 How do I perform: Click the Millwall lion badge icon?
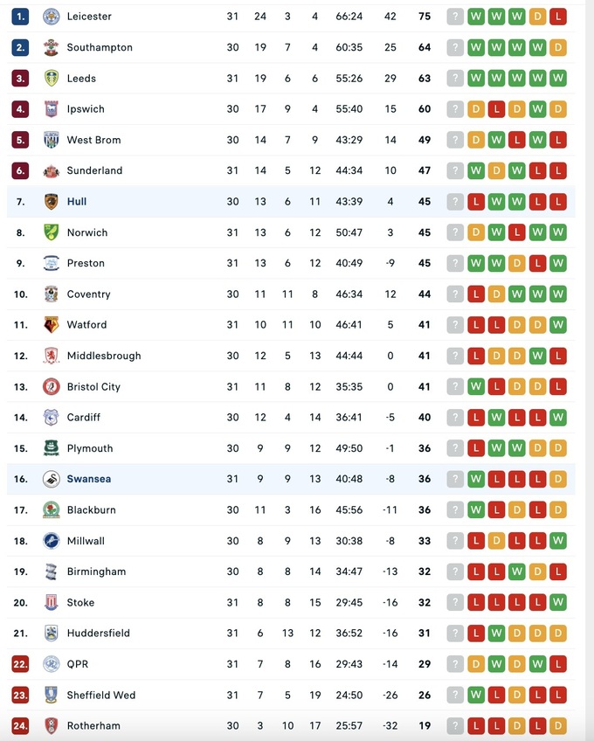(52, 541)
